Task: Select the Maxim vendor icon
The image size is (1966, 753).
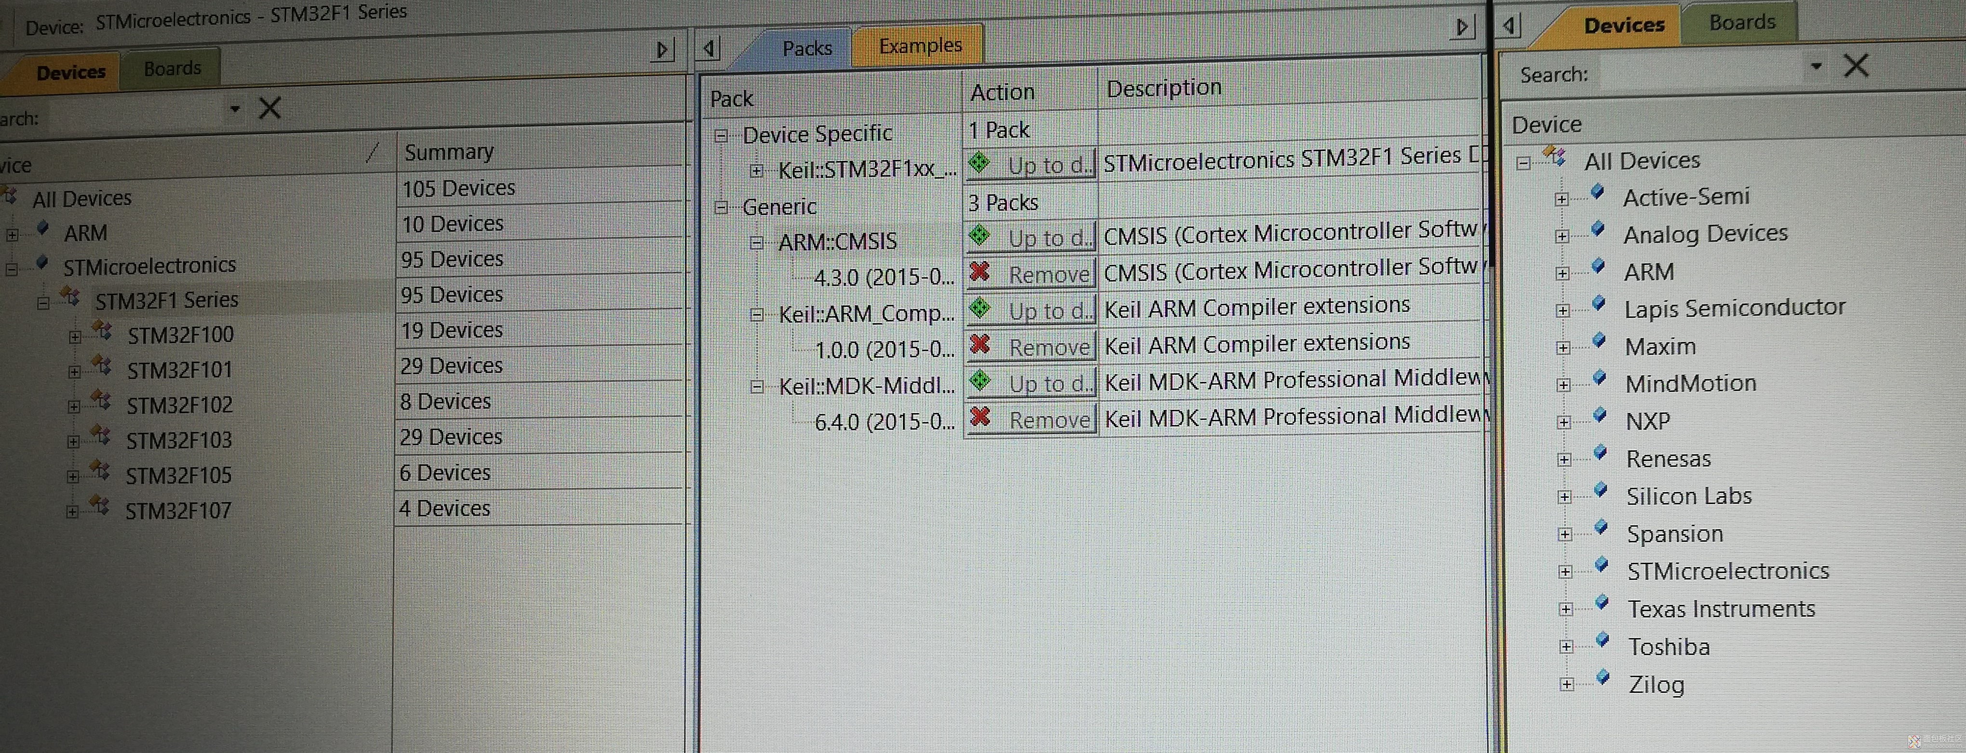Action: click(x=1598, y=341)
